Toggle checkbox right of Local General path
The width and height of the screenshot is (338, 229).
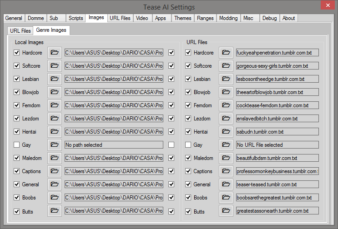coord(172,184)
